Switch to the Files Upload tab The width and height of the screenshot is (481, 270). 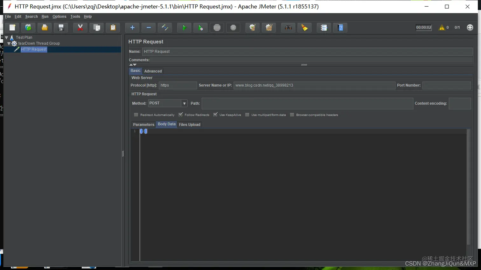[190, 124]
